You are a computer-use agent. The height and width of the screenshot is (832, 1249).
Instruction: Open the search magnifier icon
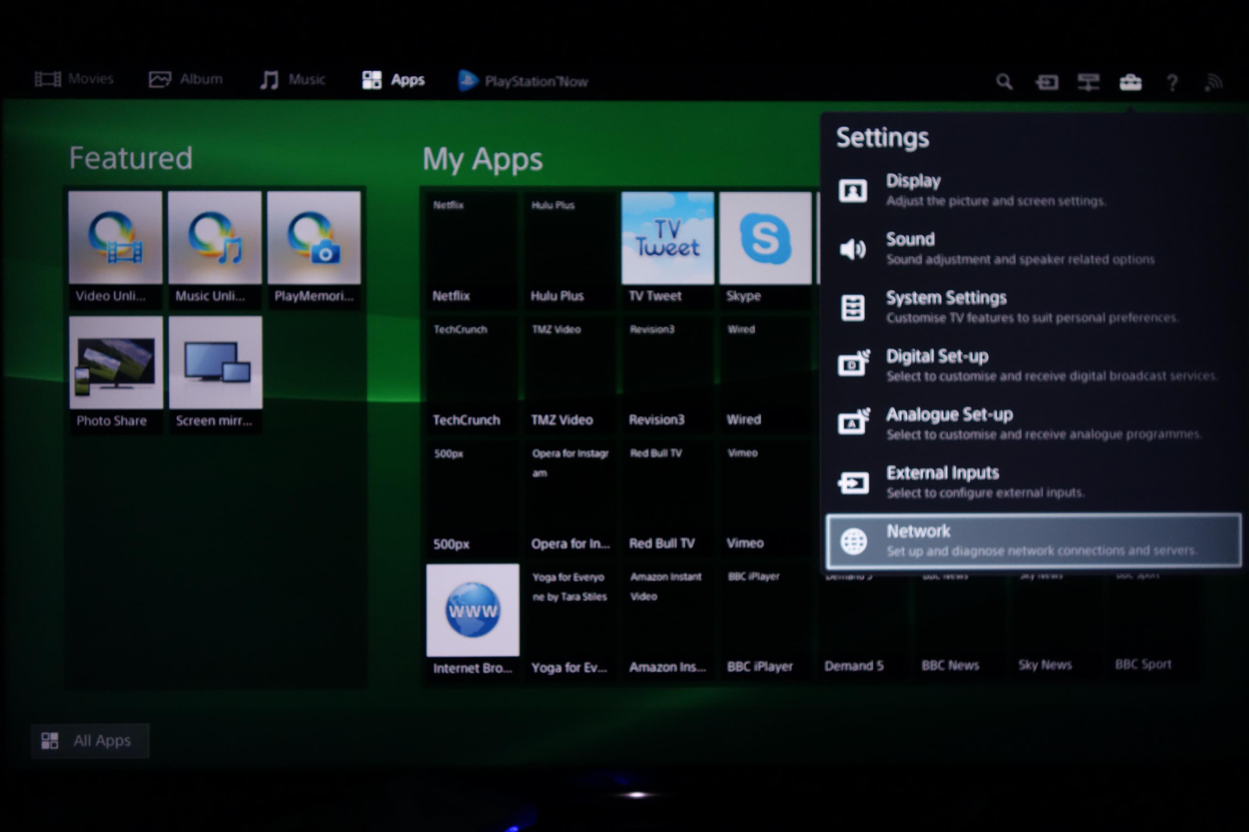(x=1004, y=82)
